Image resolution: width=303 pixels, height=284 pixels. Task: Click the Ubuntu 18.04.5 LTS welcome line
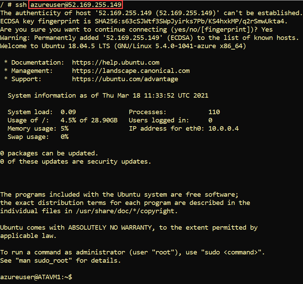[x=123, y=46]
